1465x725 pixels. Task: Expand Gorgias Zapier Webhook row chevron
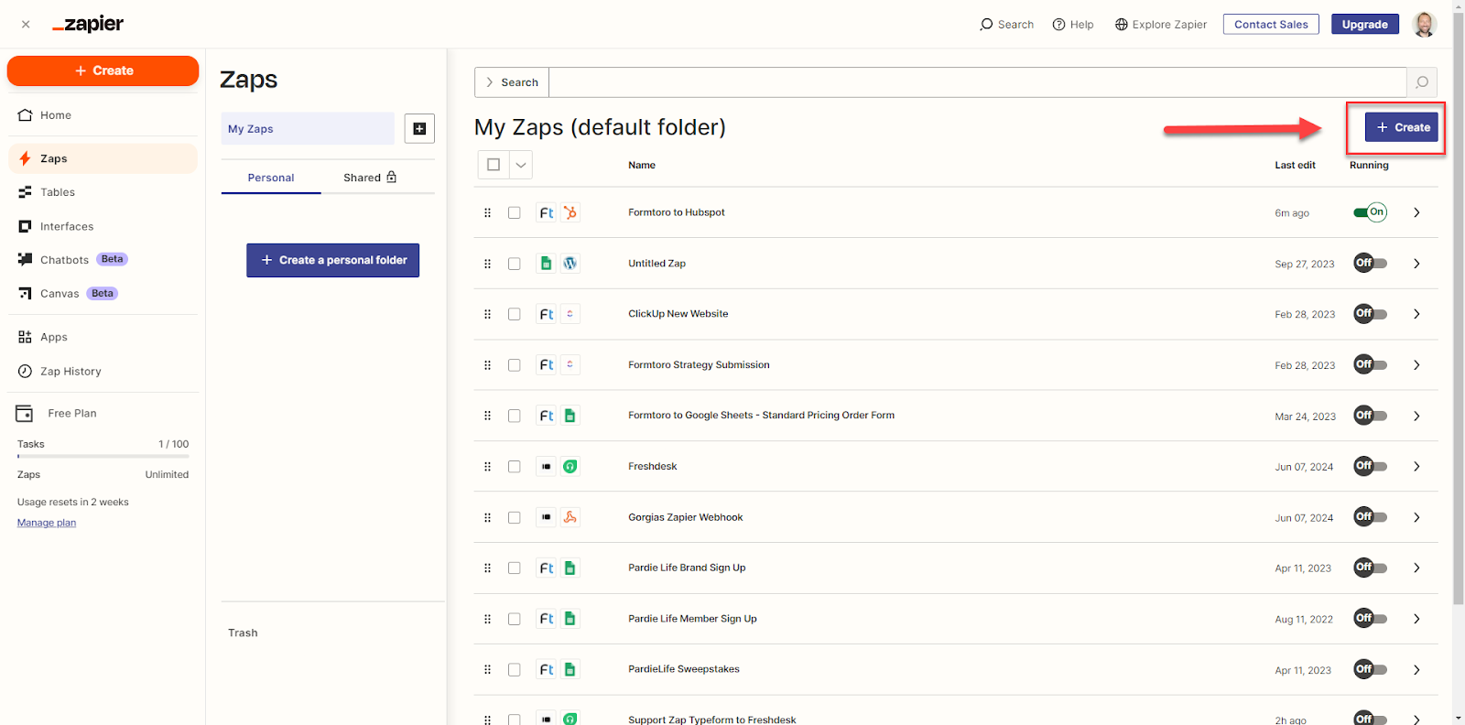click(1416, 517)
